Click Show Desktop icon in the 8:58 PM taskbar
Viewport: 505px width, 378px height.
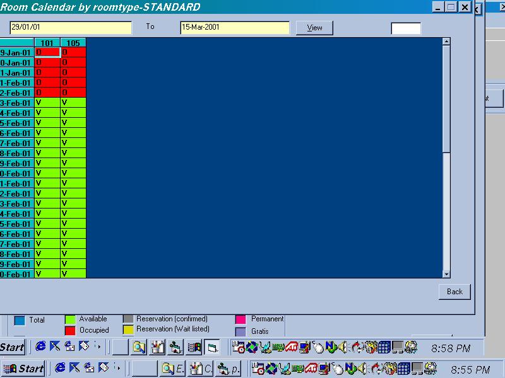[55, 346]
